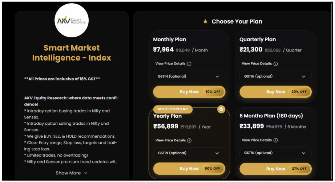Expand the description with Show More
Screen dimensions: 335x182
[x=72, y=173]
